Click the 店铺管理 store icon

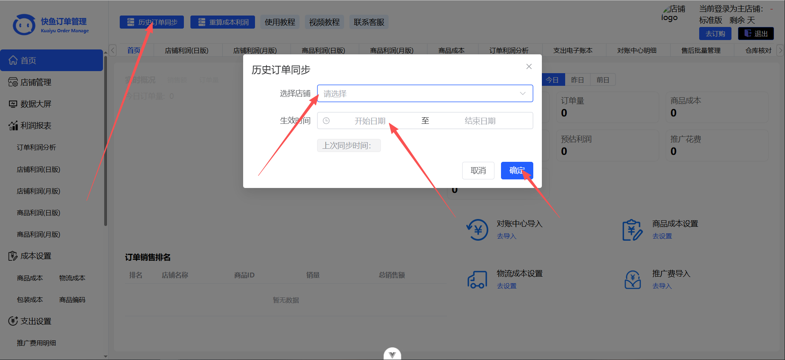(x=13, y=82)
